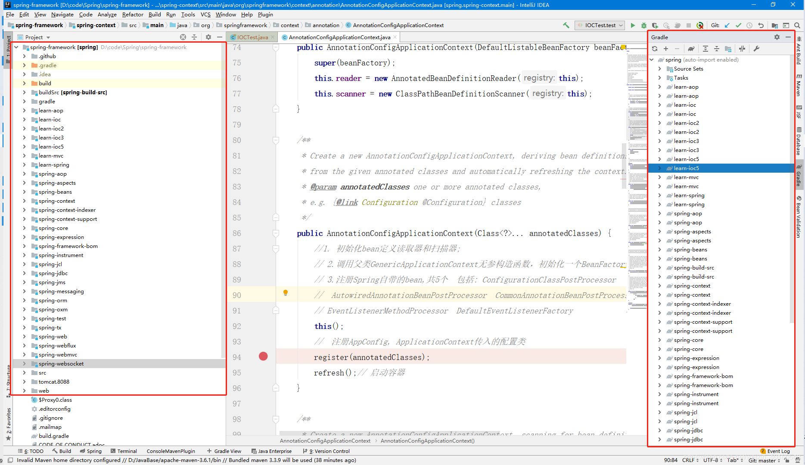The height and width of the screenshot is (465, 805).
Task: Toggle the Ant Build side tool window
Action: point(799,51)
